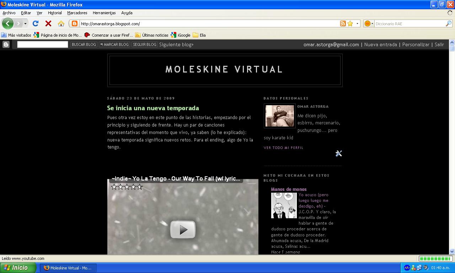Click the Manos de monos comic thumbnail
The height and width of the screenshot is (273, 455).
tap(284, 205)
